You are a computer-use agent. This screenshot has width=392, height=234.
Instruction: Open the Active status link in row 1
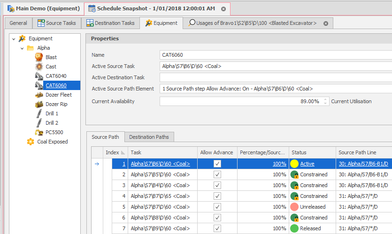click(x=307, y=164)
